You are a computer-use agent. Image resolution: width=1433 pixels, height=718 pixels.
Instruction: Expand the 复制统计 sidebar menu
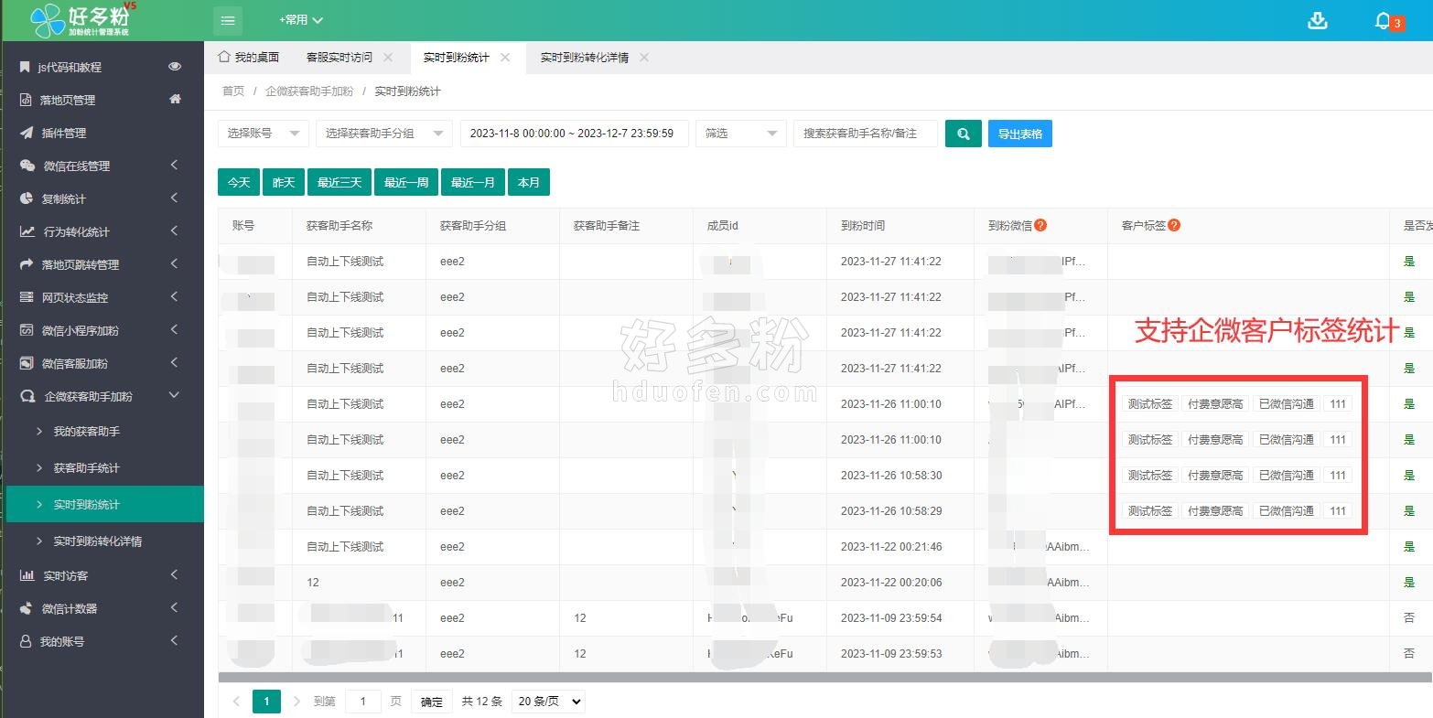pos(174,198)
